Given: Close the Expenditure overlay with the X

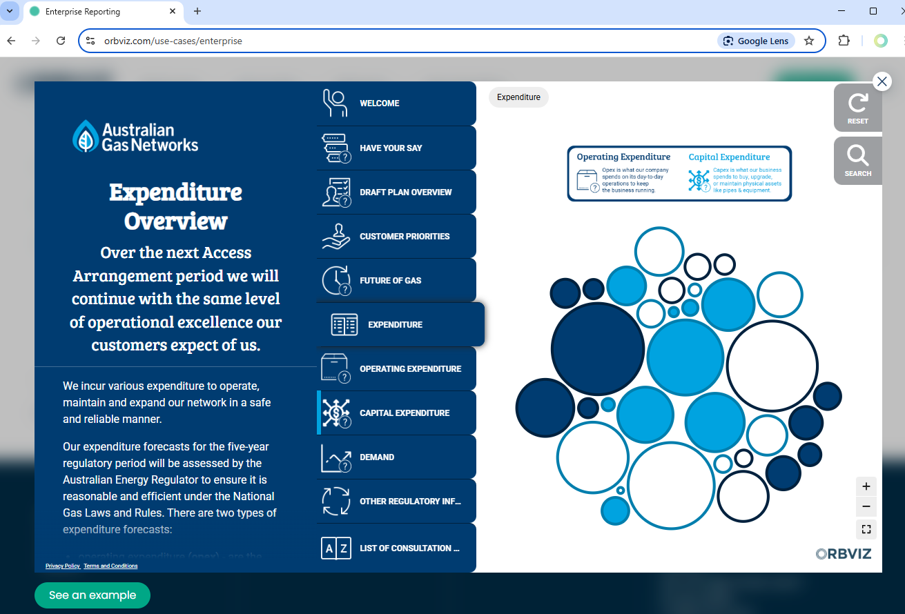Looking at the screenshot, I should tap(882, 81).
